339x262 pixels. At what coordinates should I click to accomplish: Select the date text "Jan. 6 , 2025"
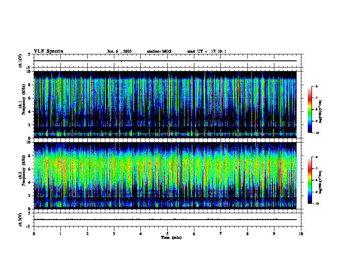[119, 51]
